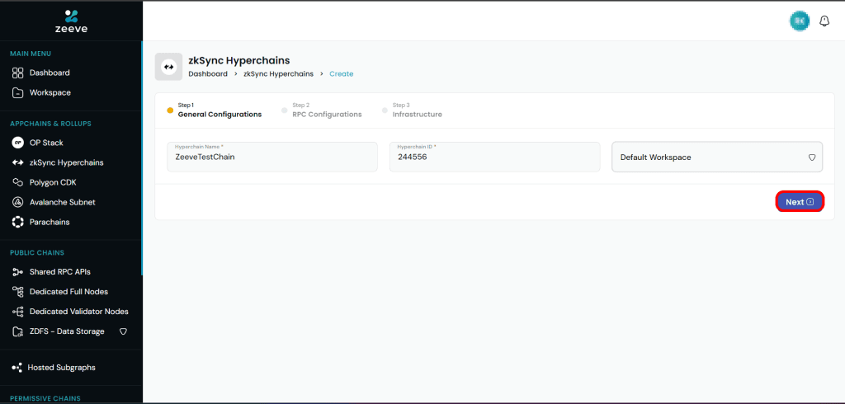Click the Shared RPC APIs icon
The width and height of the screenshot is (845, 404).
[x=18, y=272]
